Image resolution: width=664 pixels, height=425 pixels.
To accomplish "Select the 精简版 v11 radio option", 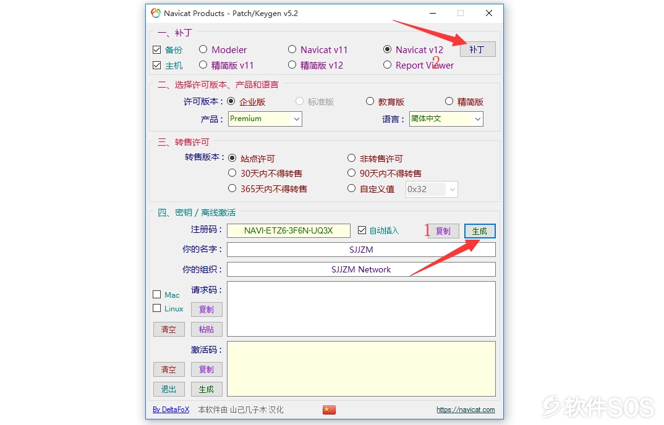I will click(x=203, y=65).
